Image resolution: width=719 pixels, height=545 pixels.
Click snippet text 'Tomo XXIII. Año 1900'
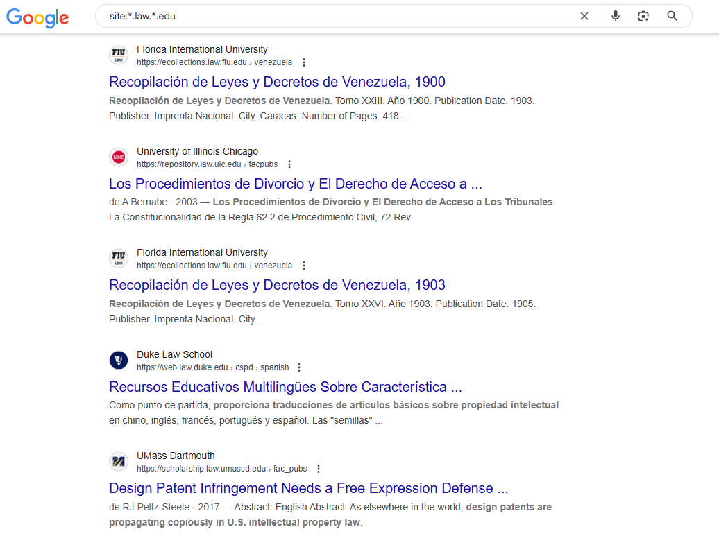[383, 101]
